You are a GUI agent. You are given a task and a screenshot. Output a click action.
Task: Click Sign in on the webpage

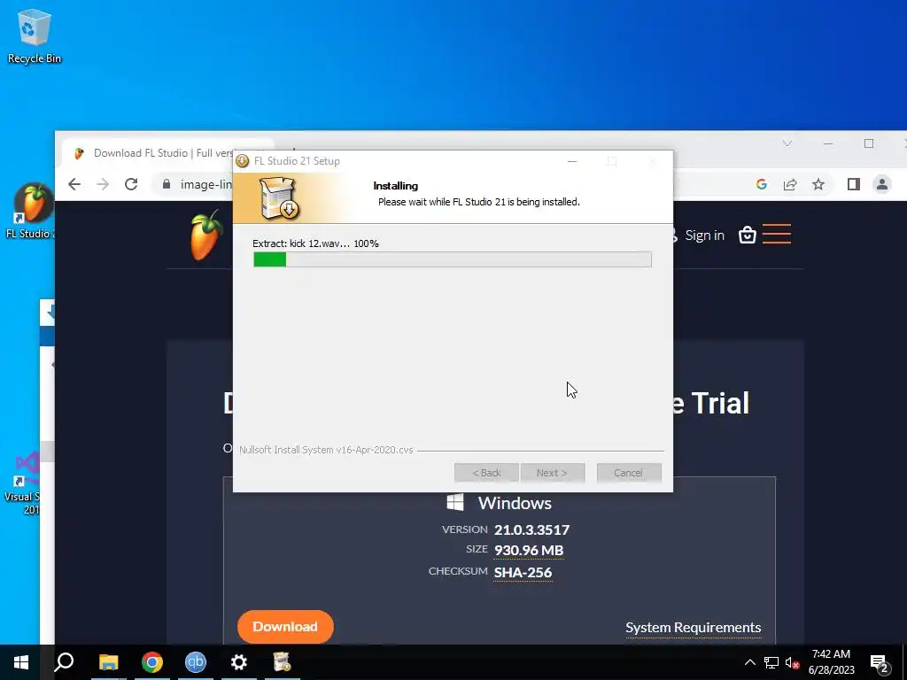pos(704,235)
